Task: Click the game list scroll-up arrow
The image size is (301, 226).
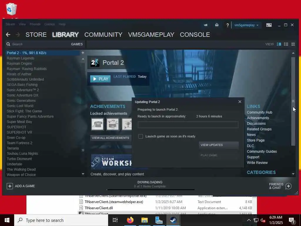Action: pos(83,59)
